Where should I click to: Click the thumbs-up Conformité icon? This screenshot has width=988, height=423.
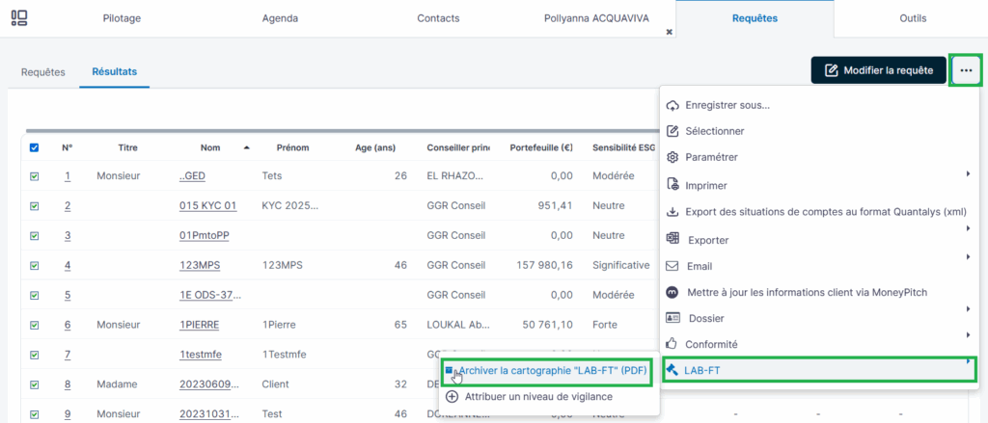point(673,344)
